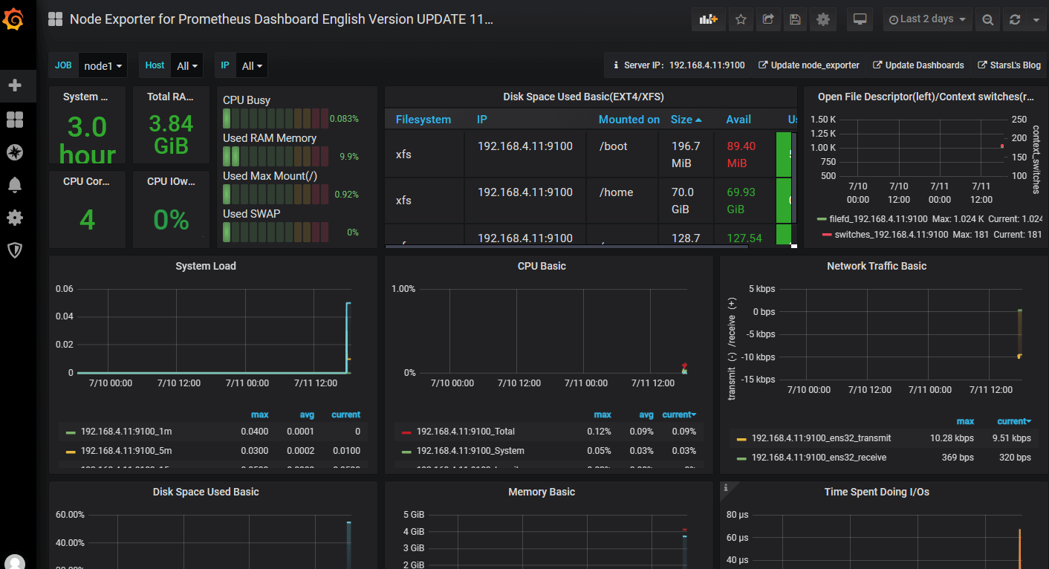The height and width of the screenshot is (569, 1049).
Task: Star this dashboard as favorite
Action: point(741,20)
